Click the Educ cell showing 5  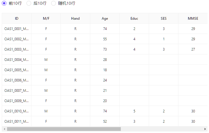coord(134,111)
